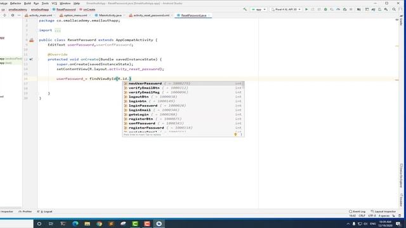
Task: Open the app run configuration dropdown
Action: [x=258, y=9]
